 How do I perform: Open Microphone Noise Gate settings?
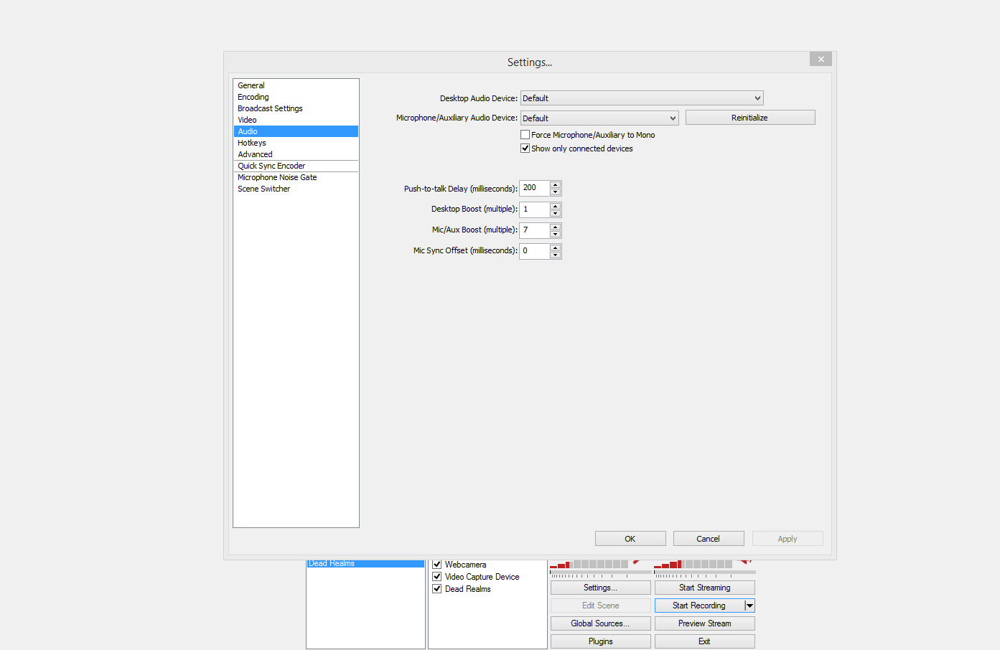click(x=296, y=177)
